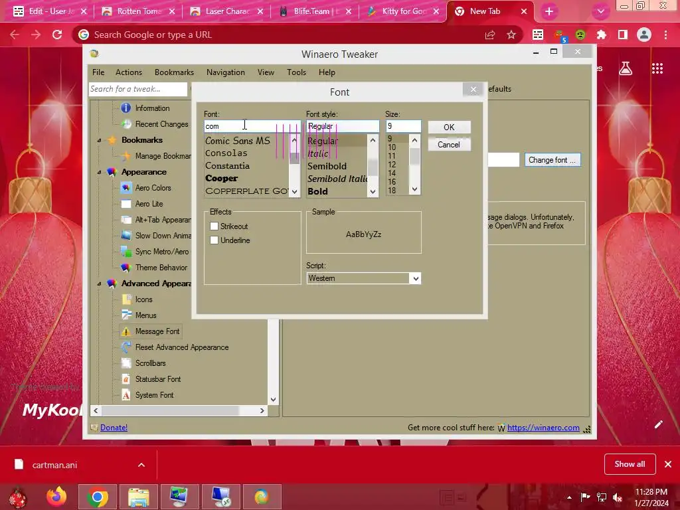Click Show all downloads button
The image size is (680, 510).
point(630,464)
